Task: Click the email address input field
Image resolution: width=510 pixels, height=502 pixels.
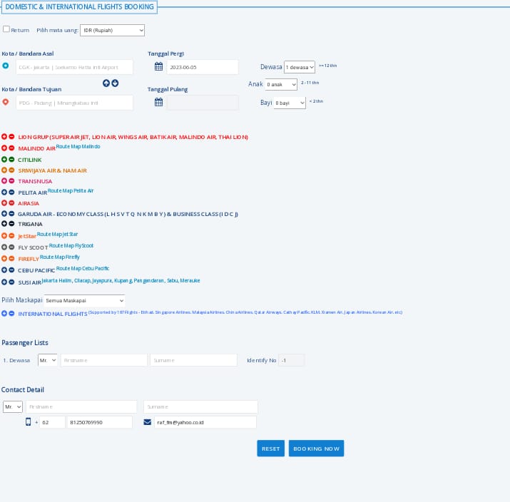Action: pyautogui.click(x=205, y=422)
